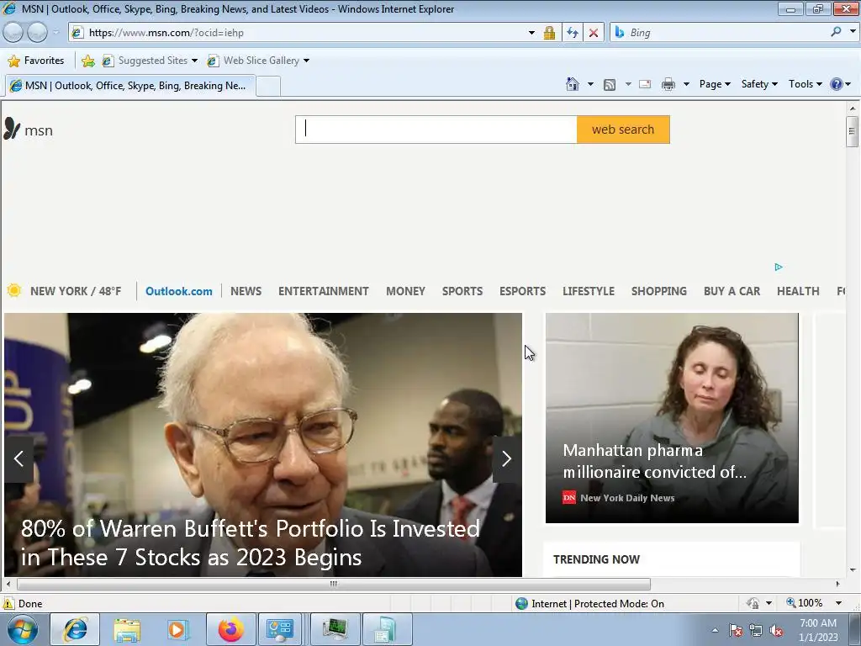Open Internet Explorer from the taskbar
The width and height of the screenshot is (861, 646).
[x=75, y=629]
